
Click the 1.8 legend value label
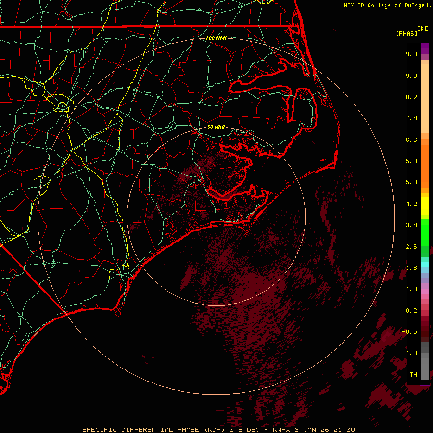point(411,268)
